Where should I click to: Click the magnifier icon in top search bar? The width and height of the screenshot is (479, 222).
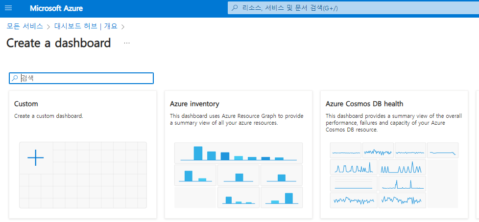235,8
